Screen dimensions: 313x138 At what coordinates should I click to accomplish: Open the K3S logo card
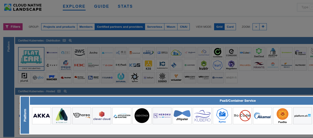pos(149,65)
